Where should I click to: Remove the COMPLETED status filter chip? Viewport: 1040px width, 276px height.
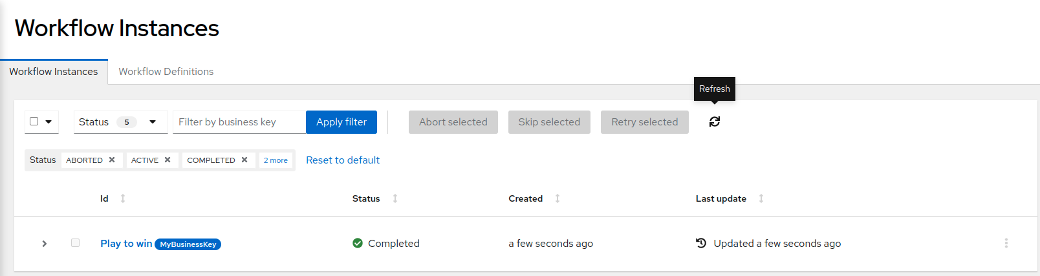pos(244,160)
